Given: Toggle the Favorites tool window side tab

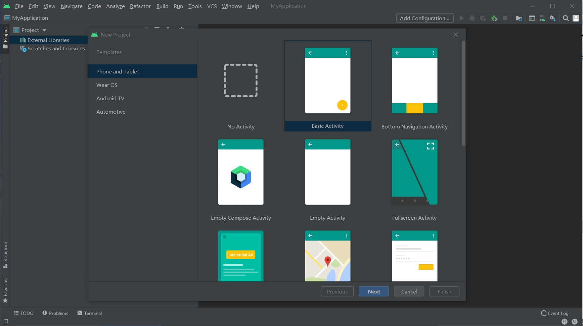Looking at the screenshot, I should (x=5, y=290).
